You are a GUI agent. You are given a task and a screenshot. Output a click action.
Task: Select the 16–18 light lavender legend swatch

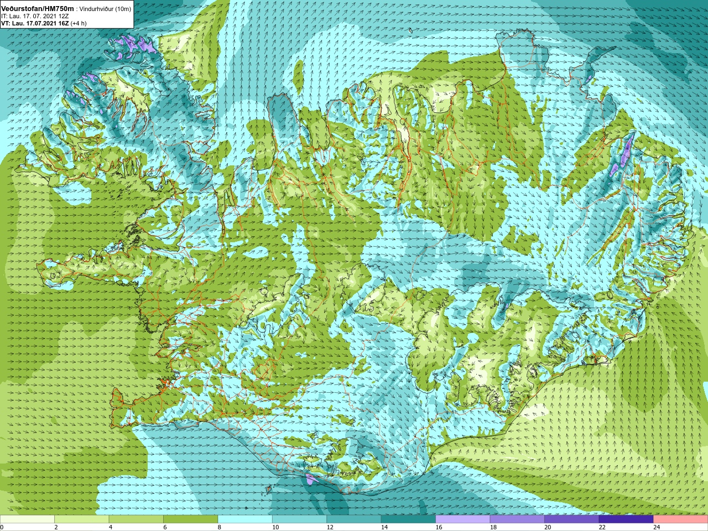(463, 519)
